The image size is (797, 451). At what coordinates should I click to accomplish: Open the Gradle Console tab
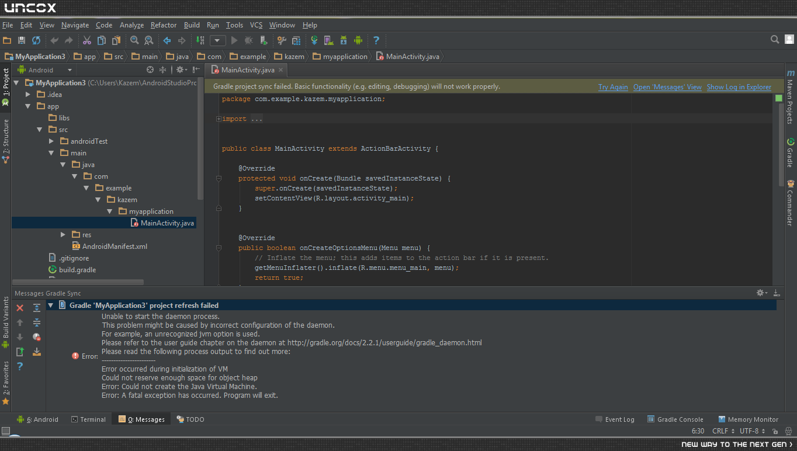pos(675,419)
